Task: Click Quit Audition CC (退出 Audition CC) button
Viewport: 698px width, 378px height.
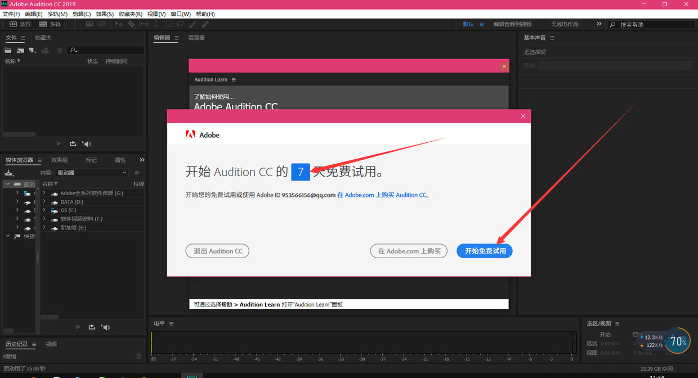Action: [x=217, y=251]
